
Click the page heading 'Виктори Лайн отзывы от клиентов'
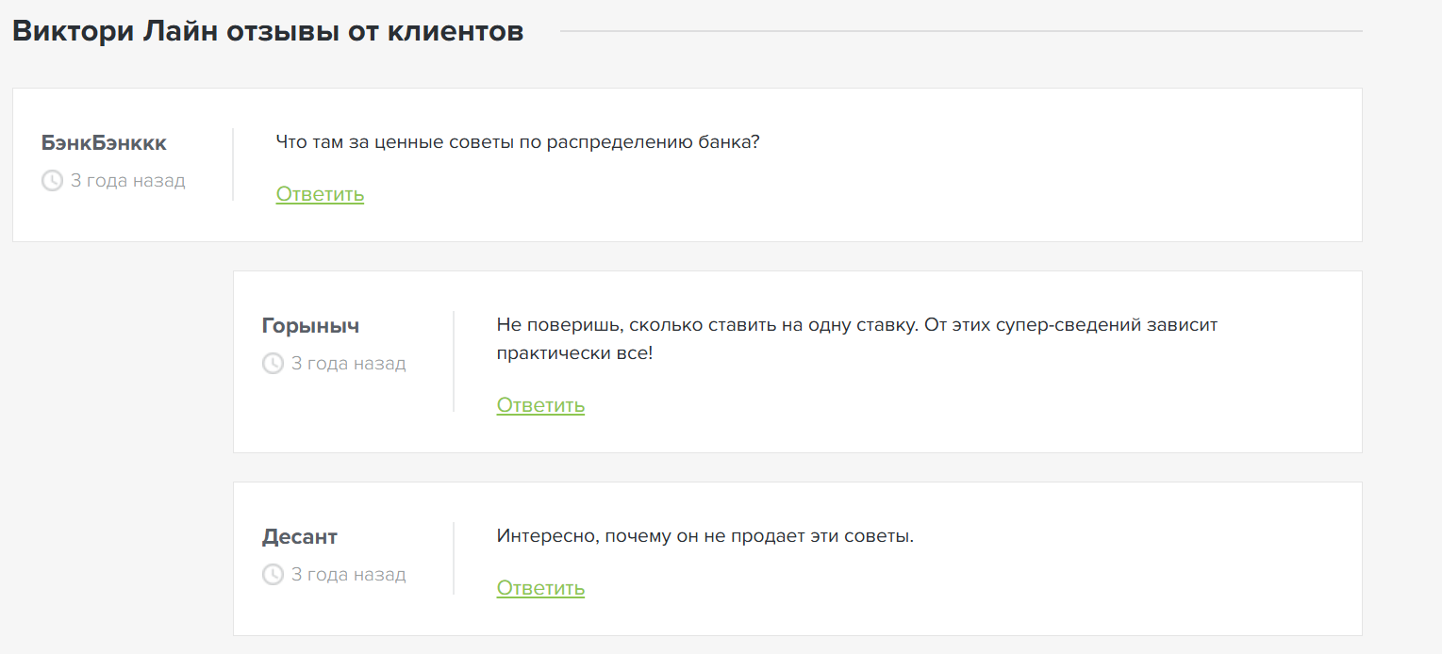pos(267,29)
